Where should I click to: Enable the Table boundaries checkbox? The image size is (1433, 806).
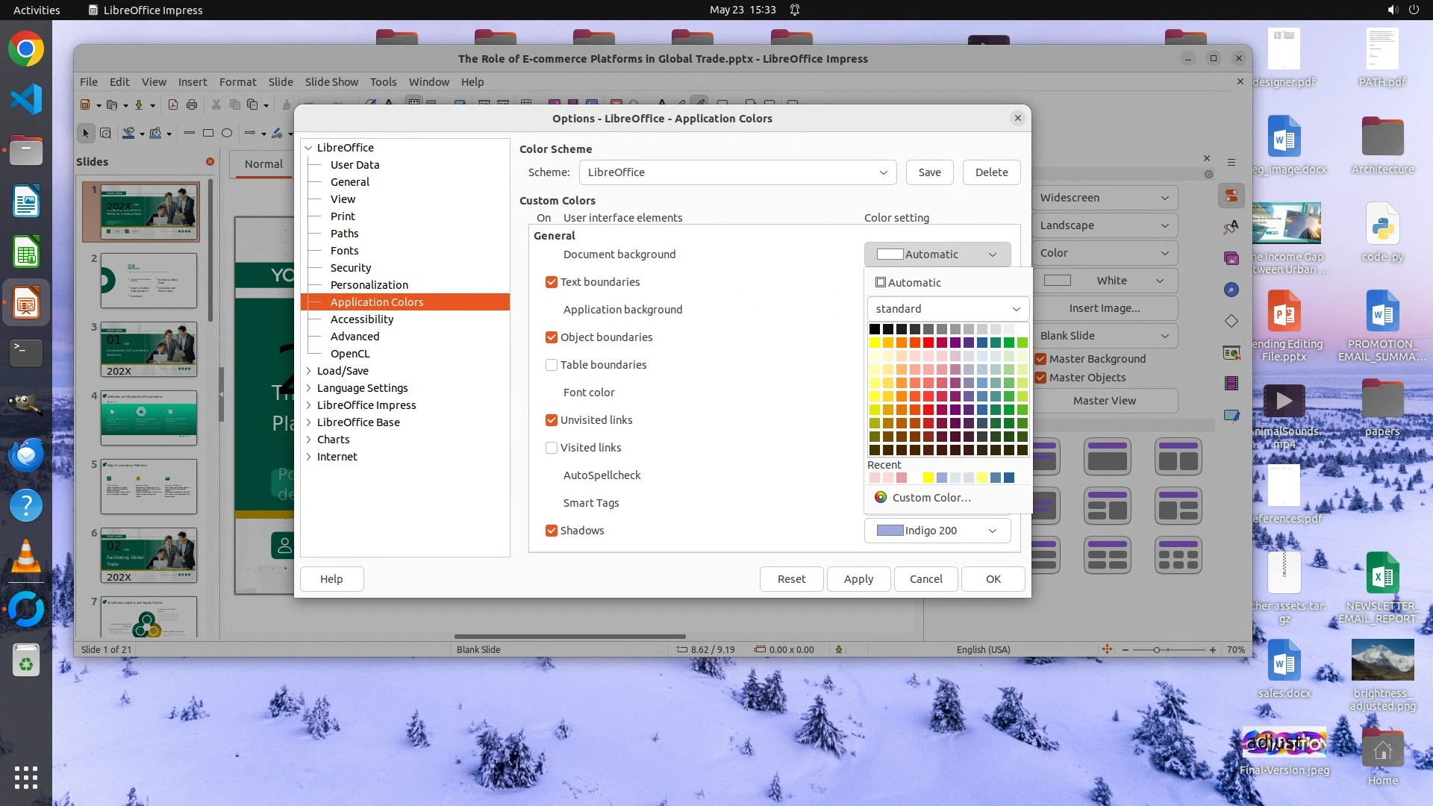[552, 365]
